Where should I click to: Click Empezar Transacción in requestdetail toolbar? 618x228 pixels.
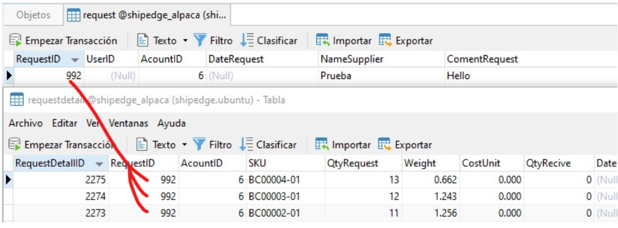63,145
